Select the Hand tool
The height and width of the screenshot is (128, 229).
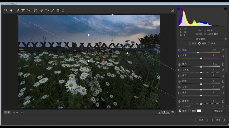(x=11, y=10)
